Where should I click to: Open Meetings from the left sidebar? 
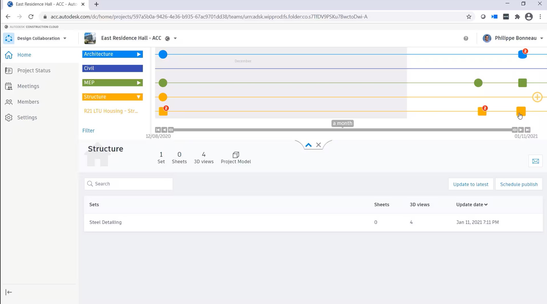9,86
